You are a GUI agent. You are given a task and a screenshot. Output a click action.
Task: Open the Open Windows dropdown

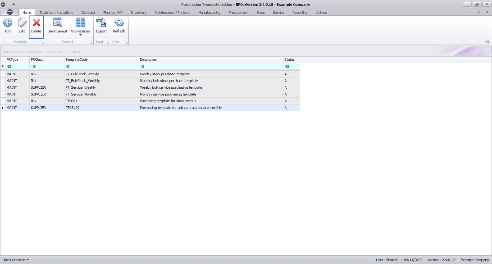(15, 260)
